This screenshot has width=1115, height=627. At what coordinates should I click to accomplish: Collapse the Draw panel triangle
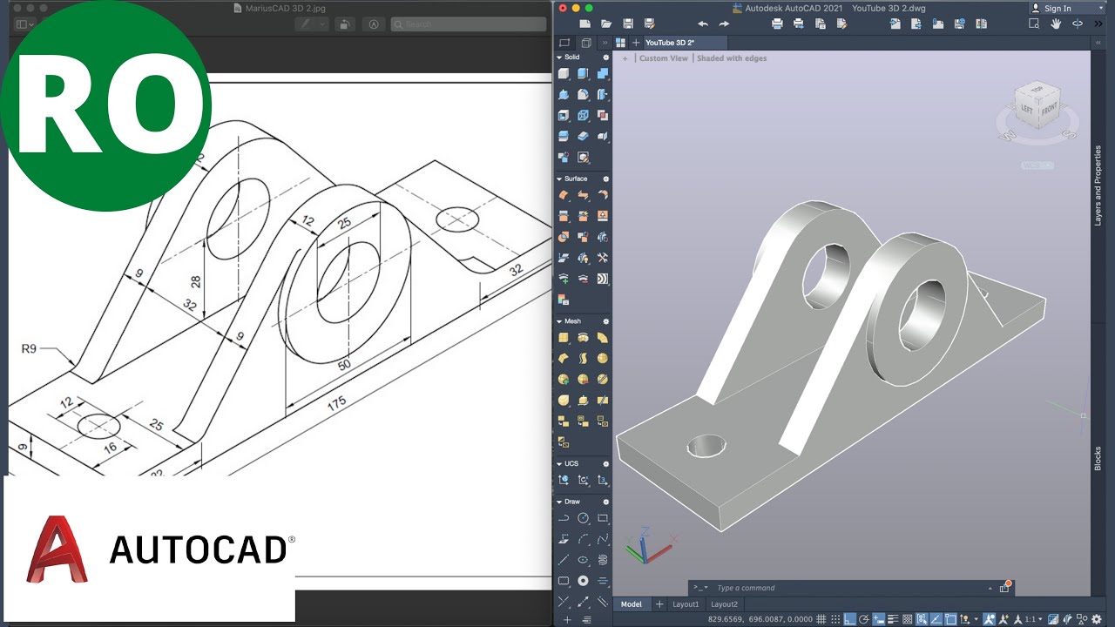point(559,502)
